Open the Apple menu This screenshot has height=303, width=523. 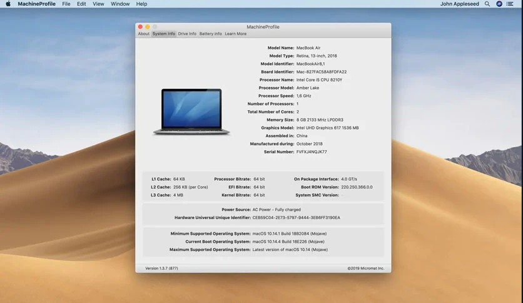point(8,4)
